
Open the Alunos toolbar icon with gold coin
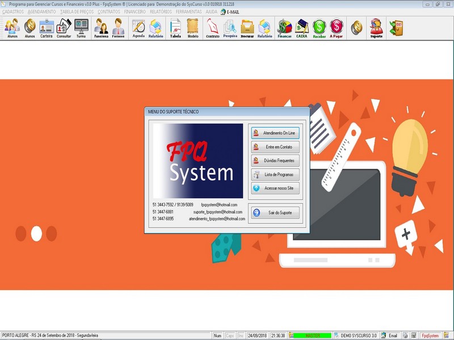tap(30, 28)
